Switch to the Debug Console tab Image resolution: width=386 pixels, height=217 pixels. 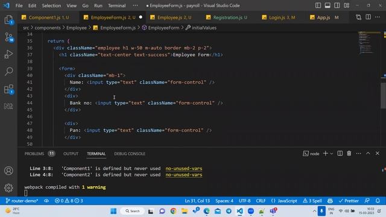click(x=130, y=154)
